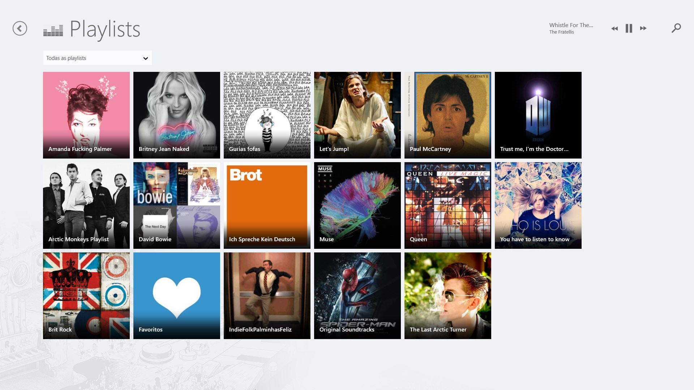
Task: Open the Original Soundtracks playlist
Action: click(357, 295)
